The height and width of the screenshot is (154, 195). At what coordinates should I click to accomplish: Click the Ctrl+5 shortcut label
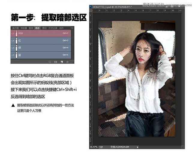pos(65,55)
